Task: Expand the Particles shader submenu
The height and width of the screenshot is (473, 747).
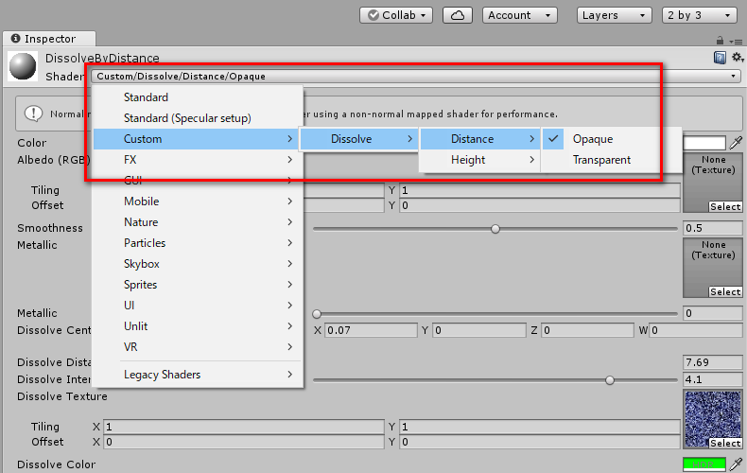Action: (x=198, y=243)
